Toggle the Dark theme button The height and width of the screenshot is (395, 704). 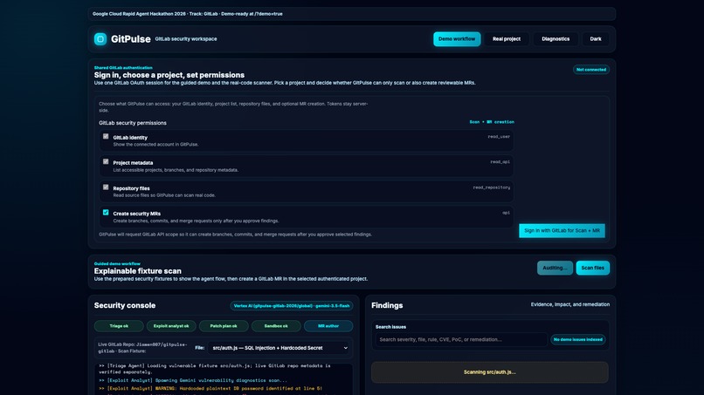coord(596,39)
